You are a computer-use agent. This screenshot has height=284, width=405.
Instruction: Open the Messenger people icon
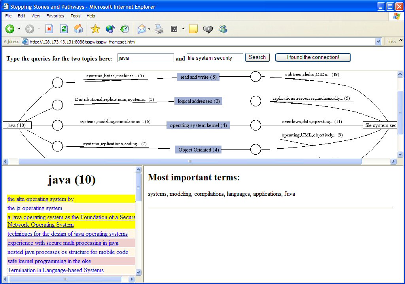[223, 29]
